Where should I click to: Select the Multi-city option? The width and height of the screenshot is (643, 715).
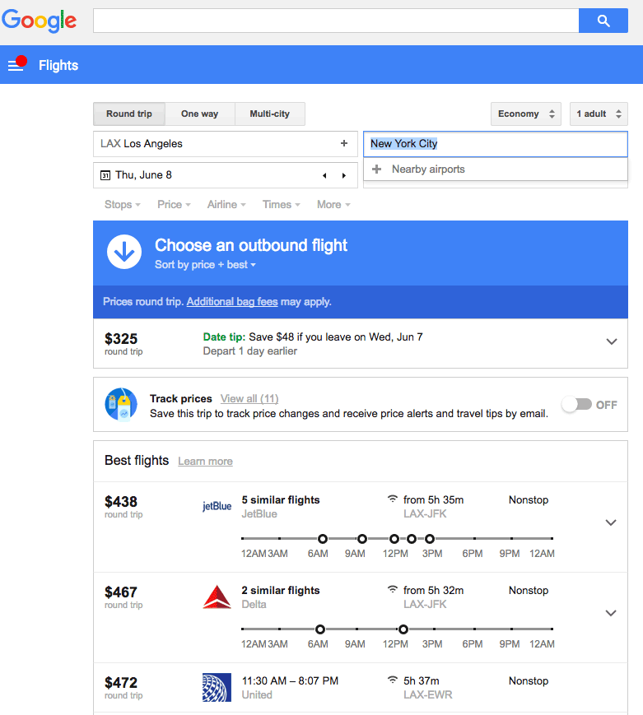(x=269, y=114)
